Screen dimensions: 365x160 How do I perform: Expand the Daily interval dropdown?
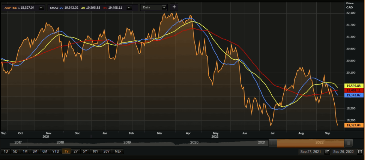pos(164,7)
